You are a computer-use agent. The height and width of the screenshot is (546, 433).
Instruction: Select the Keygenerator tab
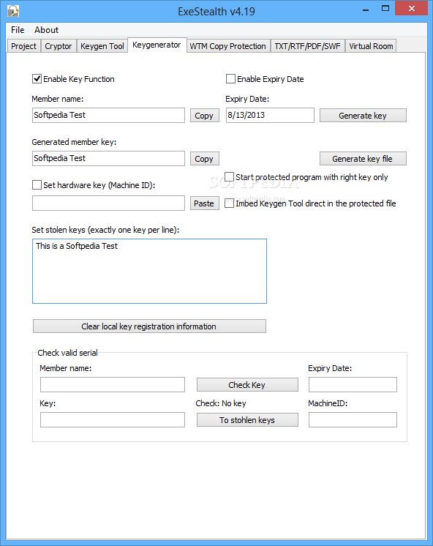pyautogui.click(x=157, y=45)
